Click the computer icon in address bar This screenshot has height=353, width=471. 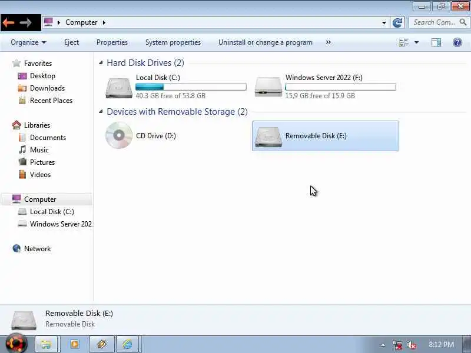tap(48, 22)
